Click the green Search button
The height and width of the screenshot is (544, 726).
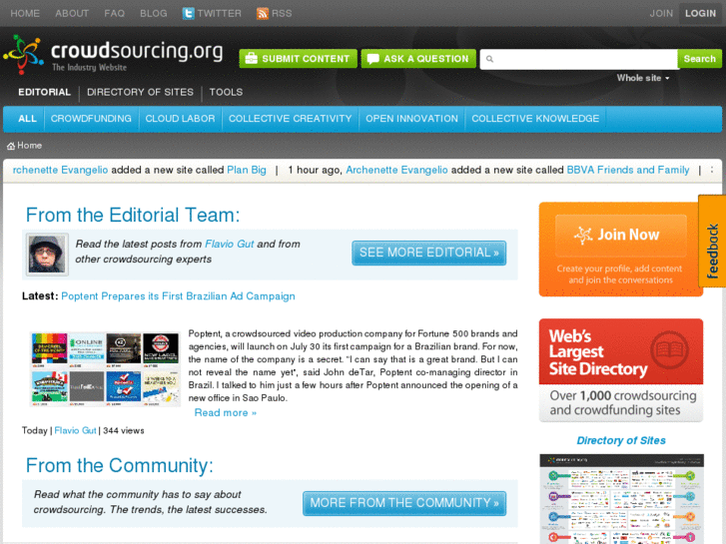tap(700, 59)
